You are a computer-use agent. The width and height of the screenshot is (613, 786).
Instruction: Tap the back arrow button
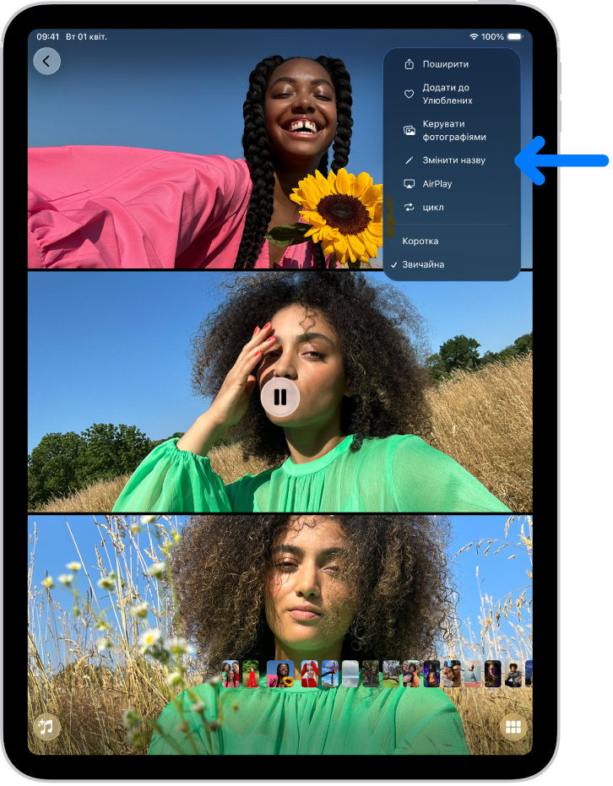tap(46, 61)
